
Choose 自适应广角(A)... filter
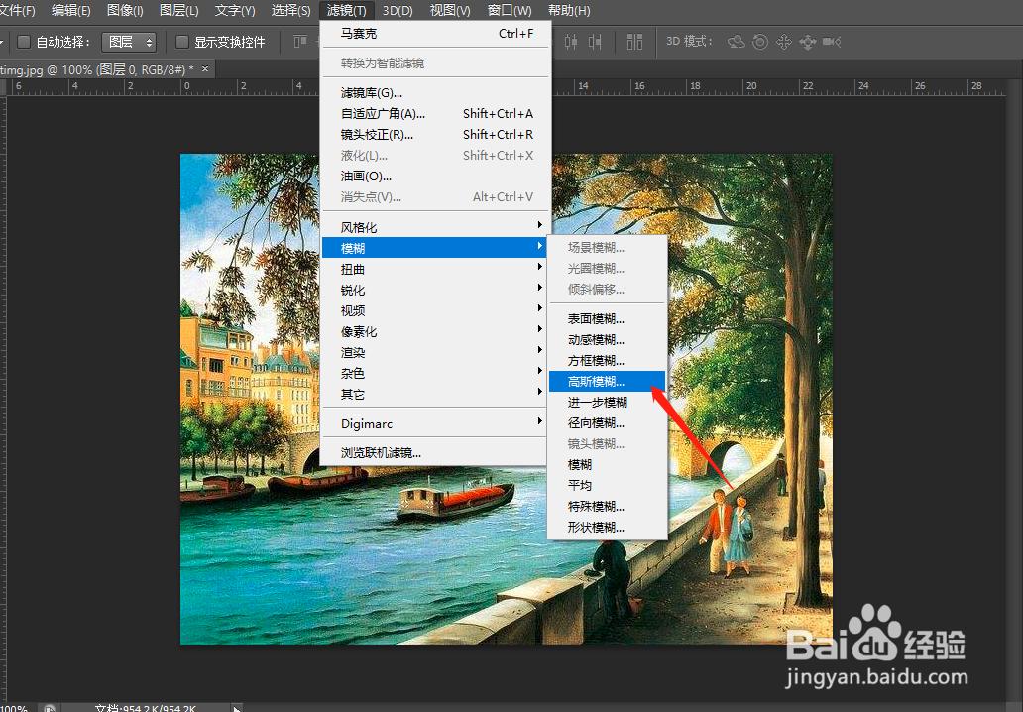(435, 114)
